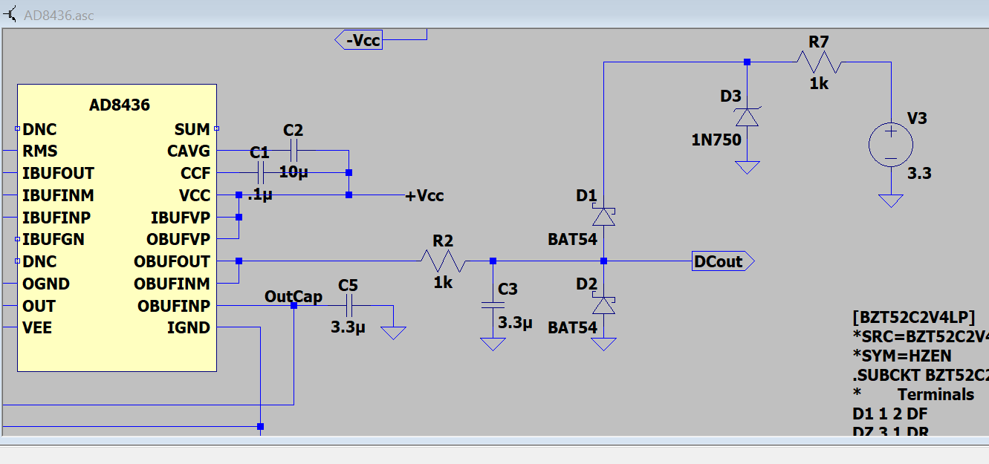
Task: Click the IBUFOUT pin label
Action: click(x=58, y=174)
